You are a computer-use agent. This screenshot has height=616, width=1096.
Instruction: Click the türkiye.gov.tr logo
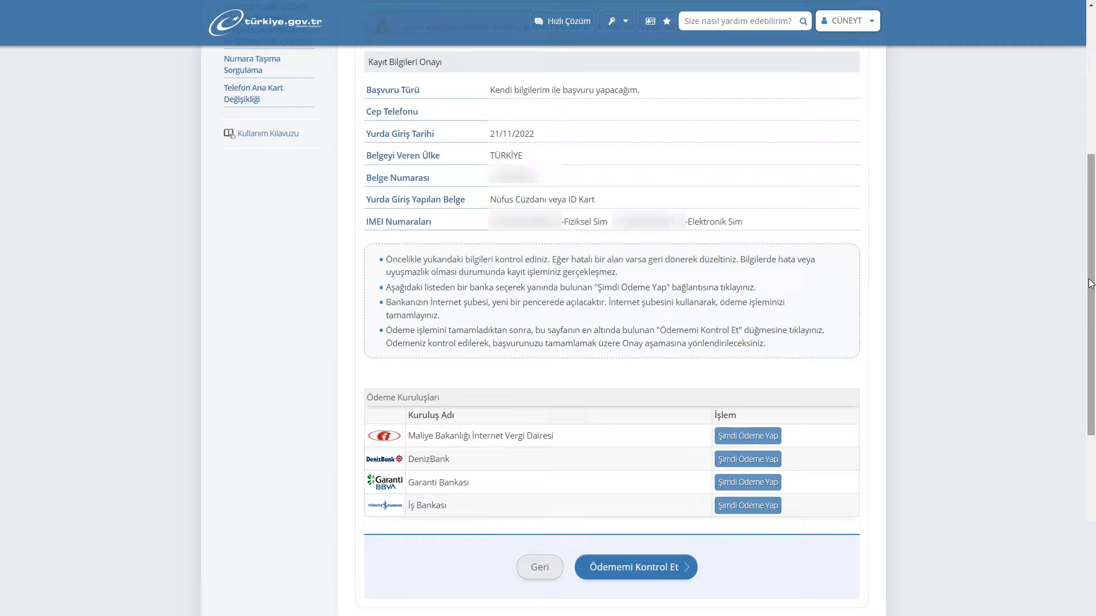pos(265,22)
